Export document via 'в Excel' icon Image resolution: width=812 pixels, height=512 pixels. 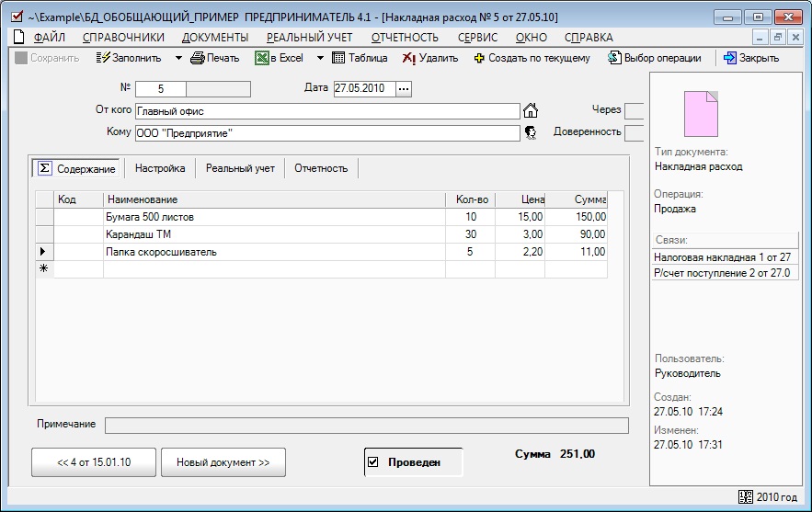click(x=262, y=58)
